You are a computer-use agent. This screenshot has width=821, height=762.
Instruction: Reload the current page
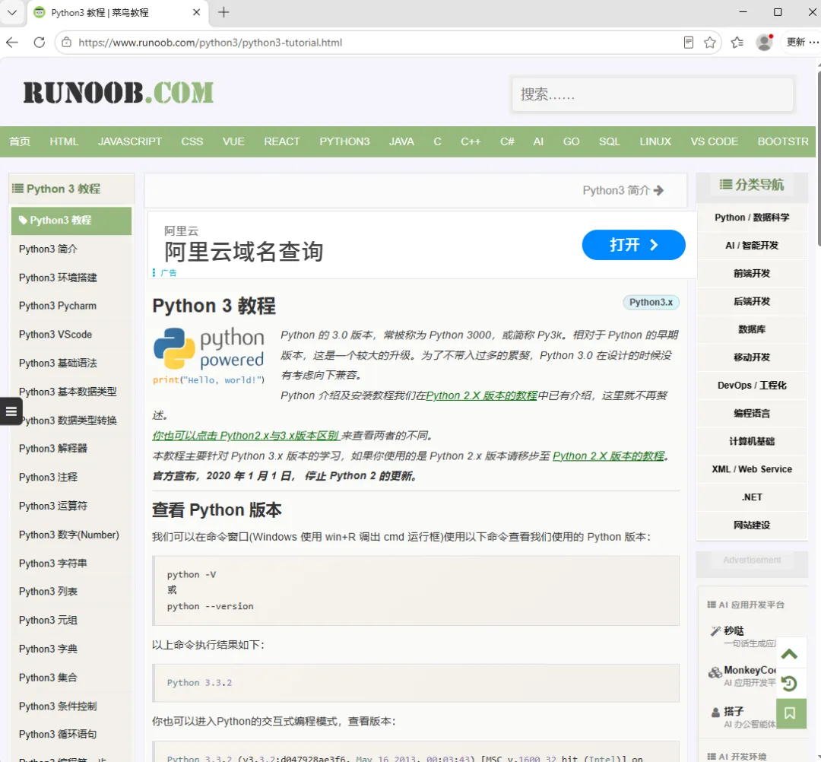[40, 43]
